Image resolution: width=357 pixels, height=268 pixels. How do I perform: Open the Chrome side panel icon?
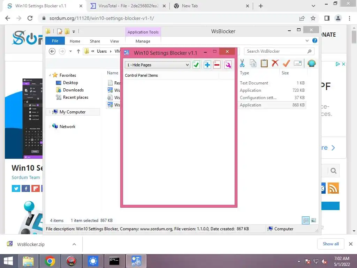[x=327, y=18]
